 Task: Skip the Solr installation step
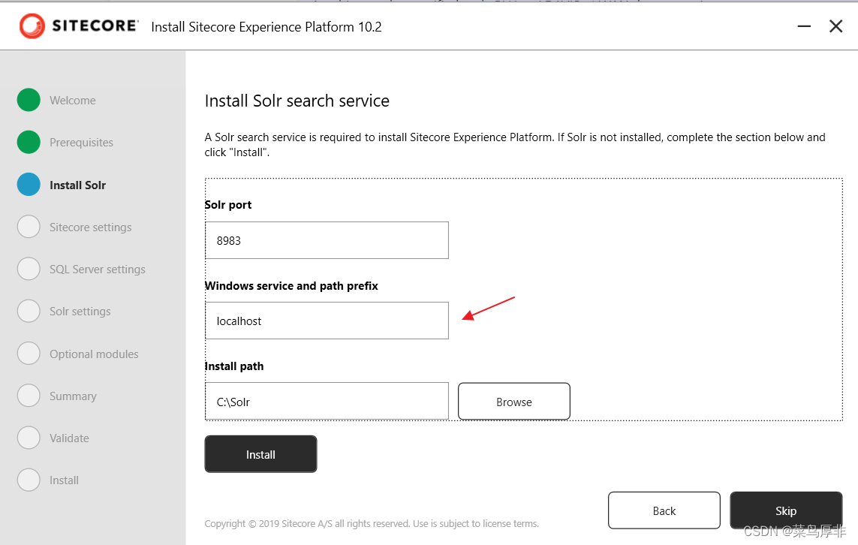point(786,510)
